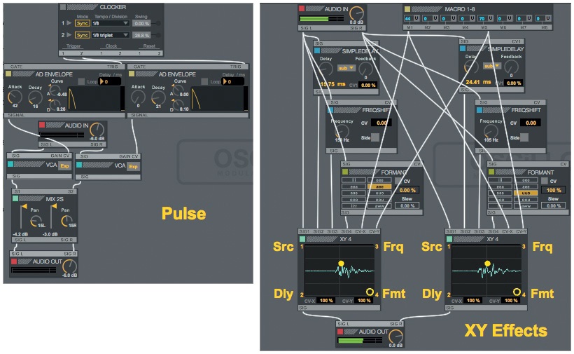Click the play triangle on CLOCKER row 2

tap(69, 35)
